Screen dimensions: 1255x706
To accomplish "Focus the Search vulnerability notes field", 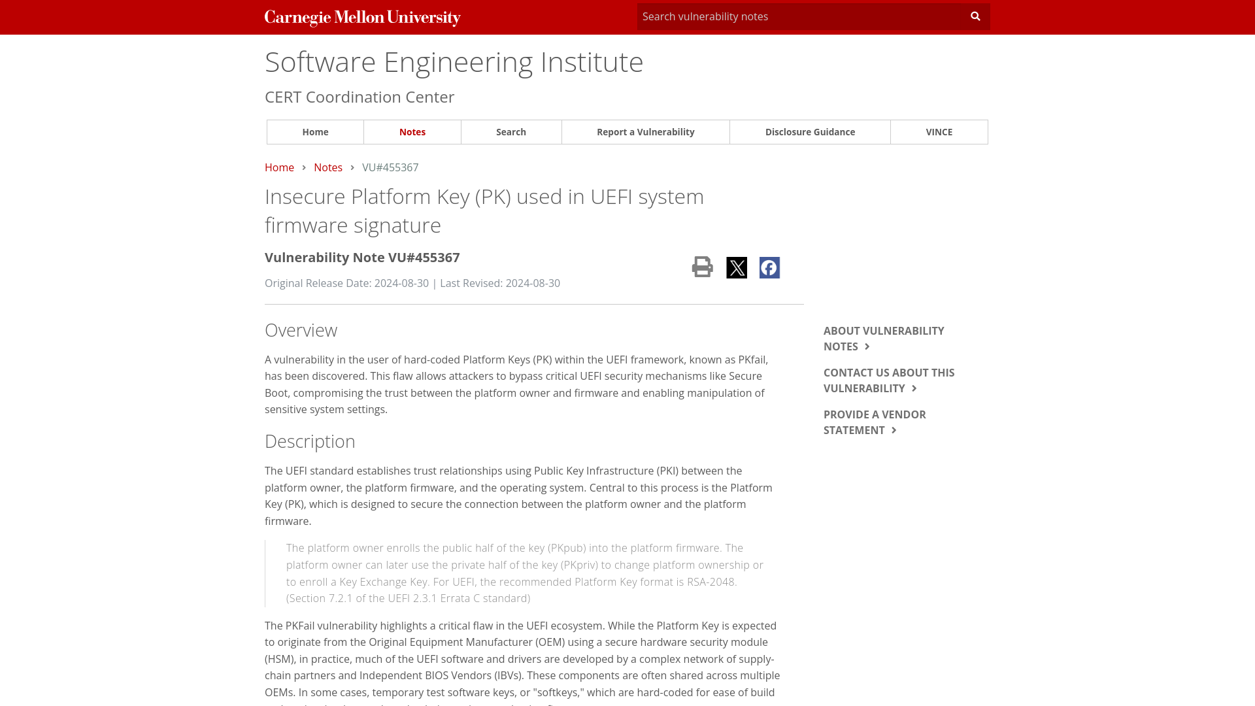I will (x=799, y=16).
